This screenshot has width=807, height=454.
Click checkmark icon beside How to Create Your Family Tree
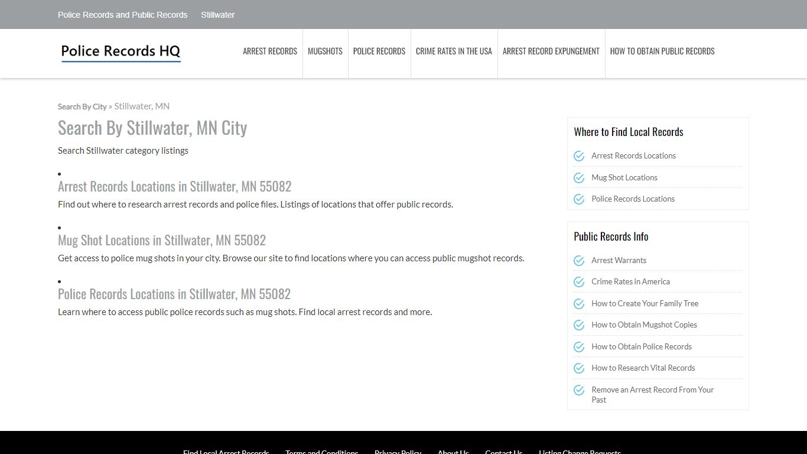click(x=579, y=304)
